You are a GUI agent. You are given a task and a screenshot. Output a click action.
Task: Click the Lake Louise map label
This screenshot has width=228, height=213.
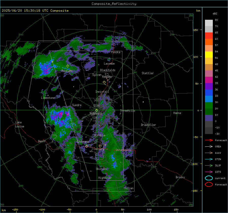click(20, 124)
